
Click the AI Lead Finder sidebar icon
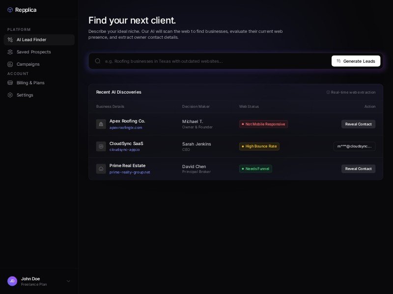tap(10, 40)
